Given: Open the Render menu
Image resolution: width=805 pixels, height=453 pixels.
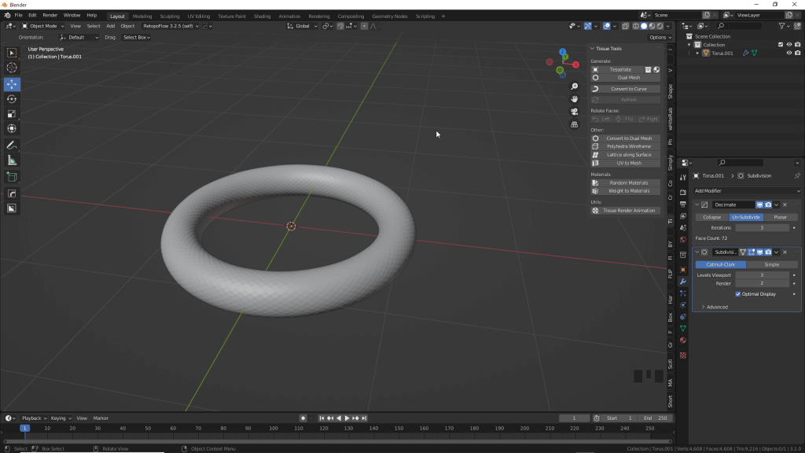Looking at the screenshot, I should 49,15.
